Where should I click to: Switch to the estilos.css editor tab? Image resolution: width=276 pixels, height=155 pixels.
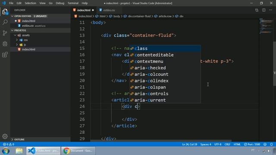click(109, 10)
